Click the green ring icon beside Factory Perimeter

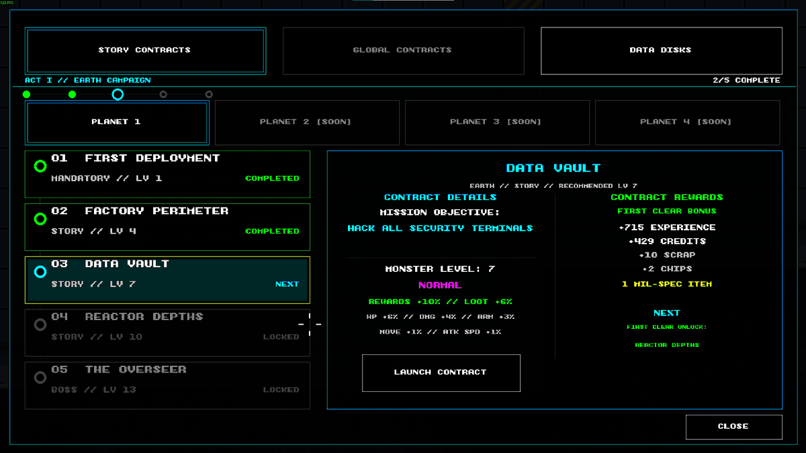(x=40, y=219)
